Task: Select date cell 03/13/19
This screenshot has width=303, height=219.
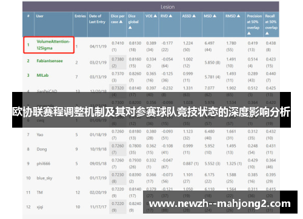Action: coord(98,77)
